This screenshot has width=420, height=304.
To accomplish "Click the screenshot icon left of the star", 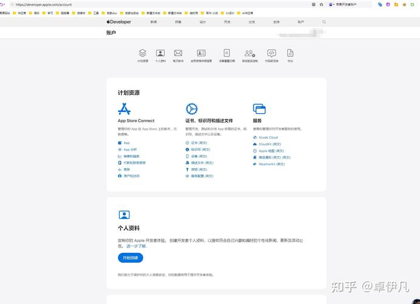I will (x=314, y=4).
